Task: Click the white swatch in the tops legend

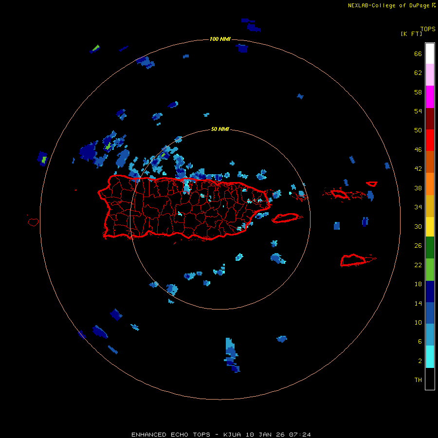Action: tap(430, 54)
